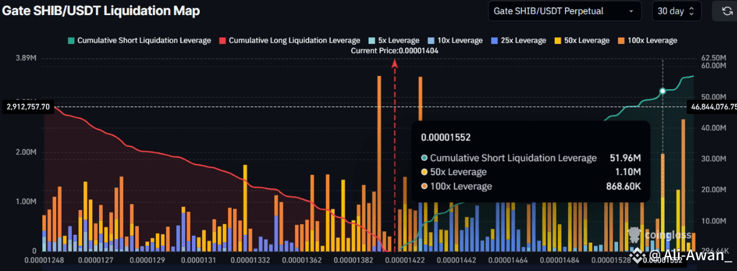Click the Current Price:0.00001404 label

click(395, 51)
